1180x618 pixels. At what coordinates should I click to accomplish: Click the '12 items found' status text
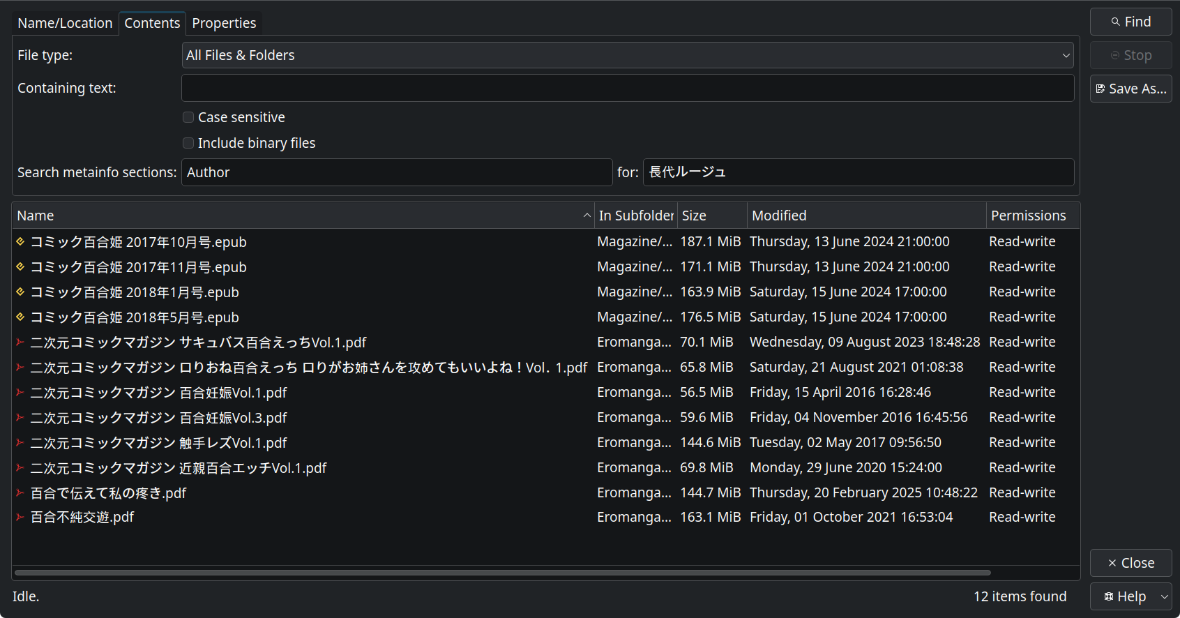click(1020, 596)
